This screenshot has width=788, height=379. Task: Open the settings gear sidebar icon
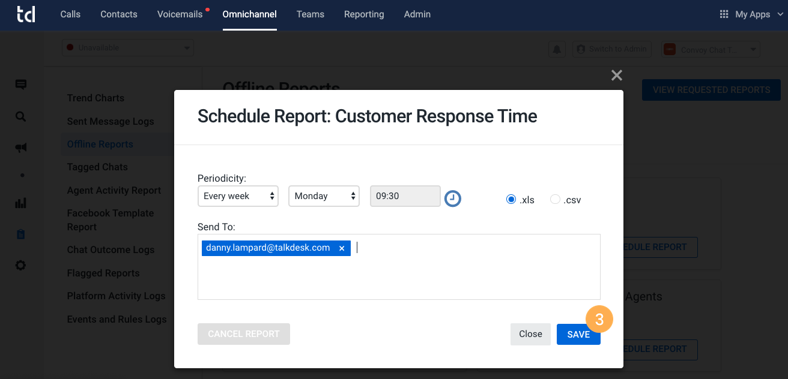tap(21, 265)
